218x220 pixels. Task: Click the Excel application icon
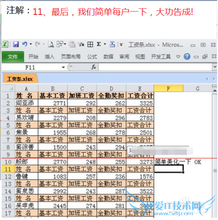[x=5, y=44]
